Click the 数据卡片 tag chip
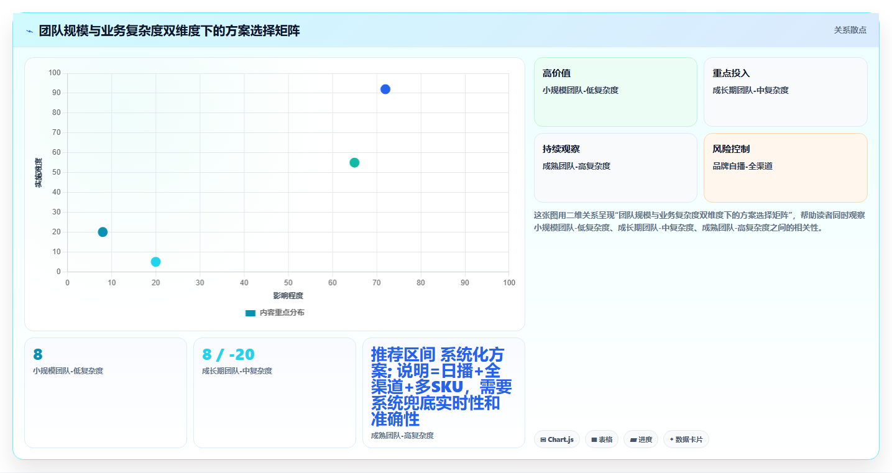This screenshot has width=892, height=473. (x=686, y=439)
